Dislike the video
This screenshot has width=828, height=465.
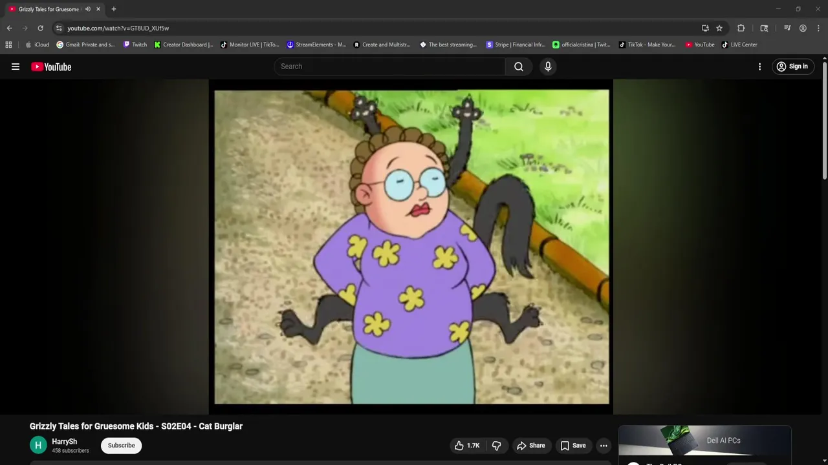[496, 446]
